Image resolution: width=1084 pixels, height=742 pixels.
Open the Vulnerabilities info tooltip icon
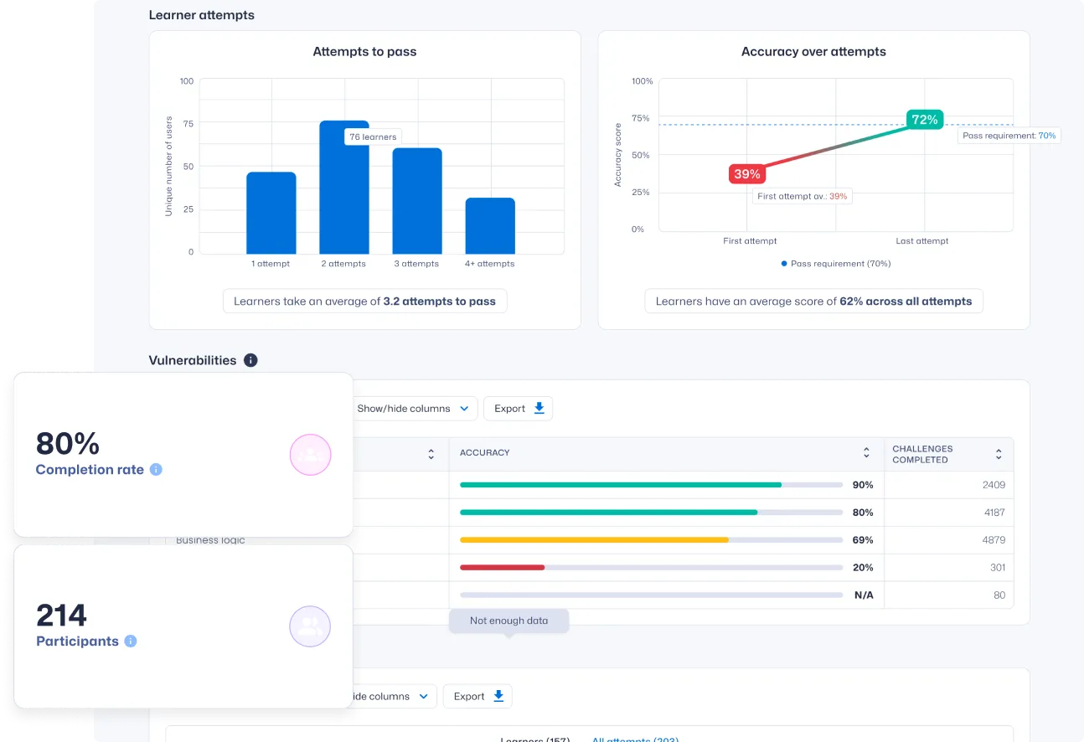pos(250,359)
